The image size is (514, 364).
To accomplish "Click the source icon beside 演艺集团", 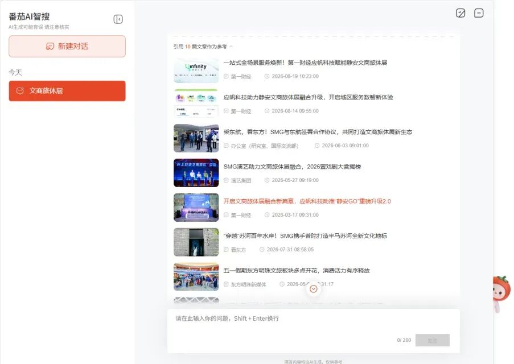I will (226, 180).
